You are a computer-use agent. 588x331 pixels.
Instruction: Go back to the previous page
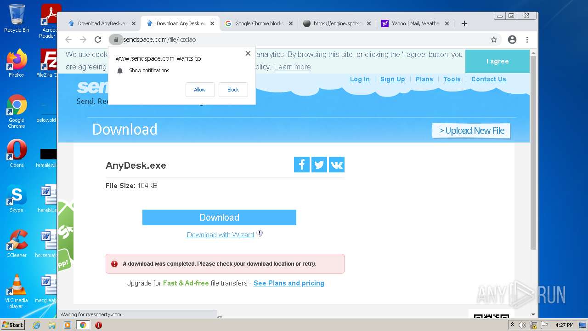(x=68, y=40)
